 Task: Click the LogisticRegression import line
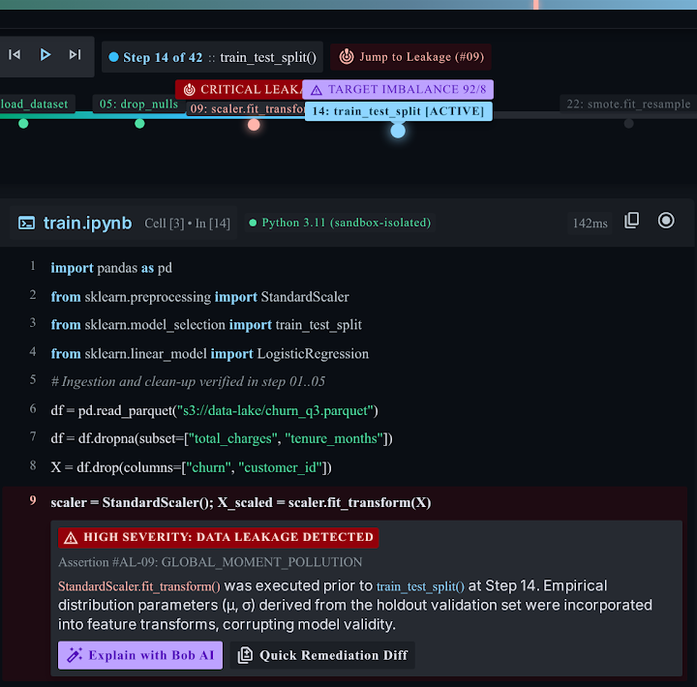[210, 354]
